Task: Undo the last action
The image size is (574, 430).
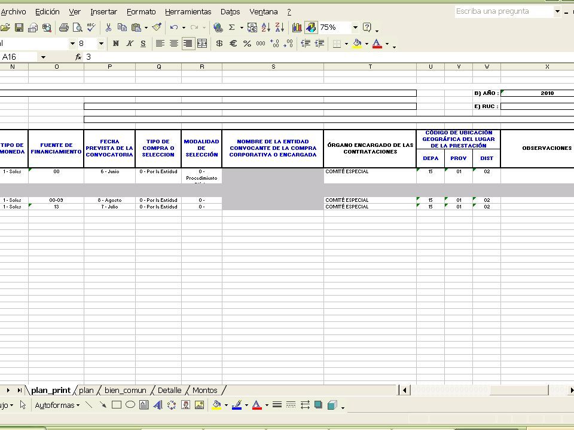Action: pos(174,27)
